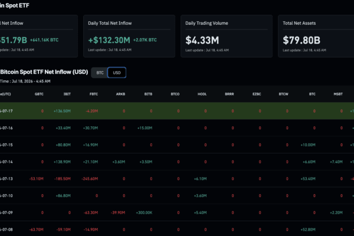The width and height of the screenshot is (354, 236).
Task: Sort by the HODL column header
Action: point(202,94)
